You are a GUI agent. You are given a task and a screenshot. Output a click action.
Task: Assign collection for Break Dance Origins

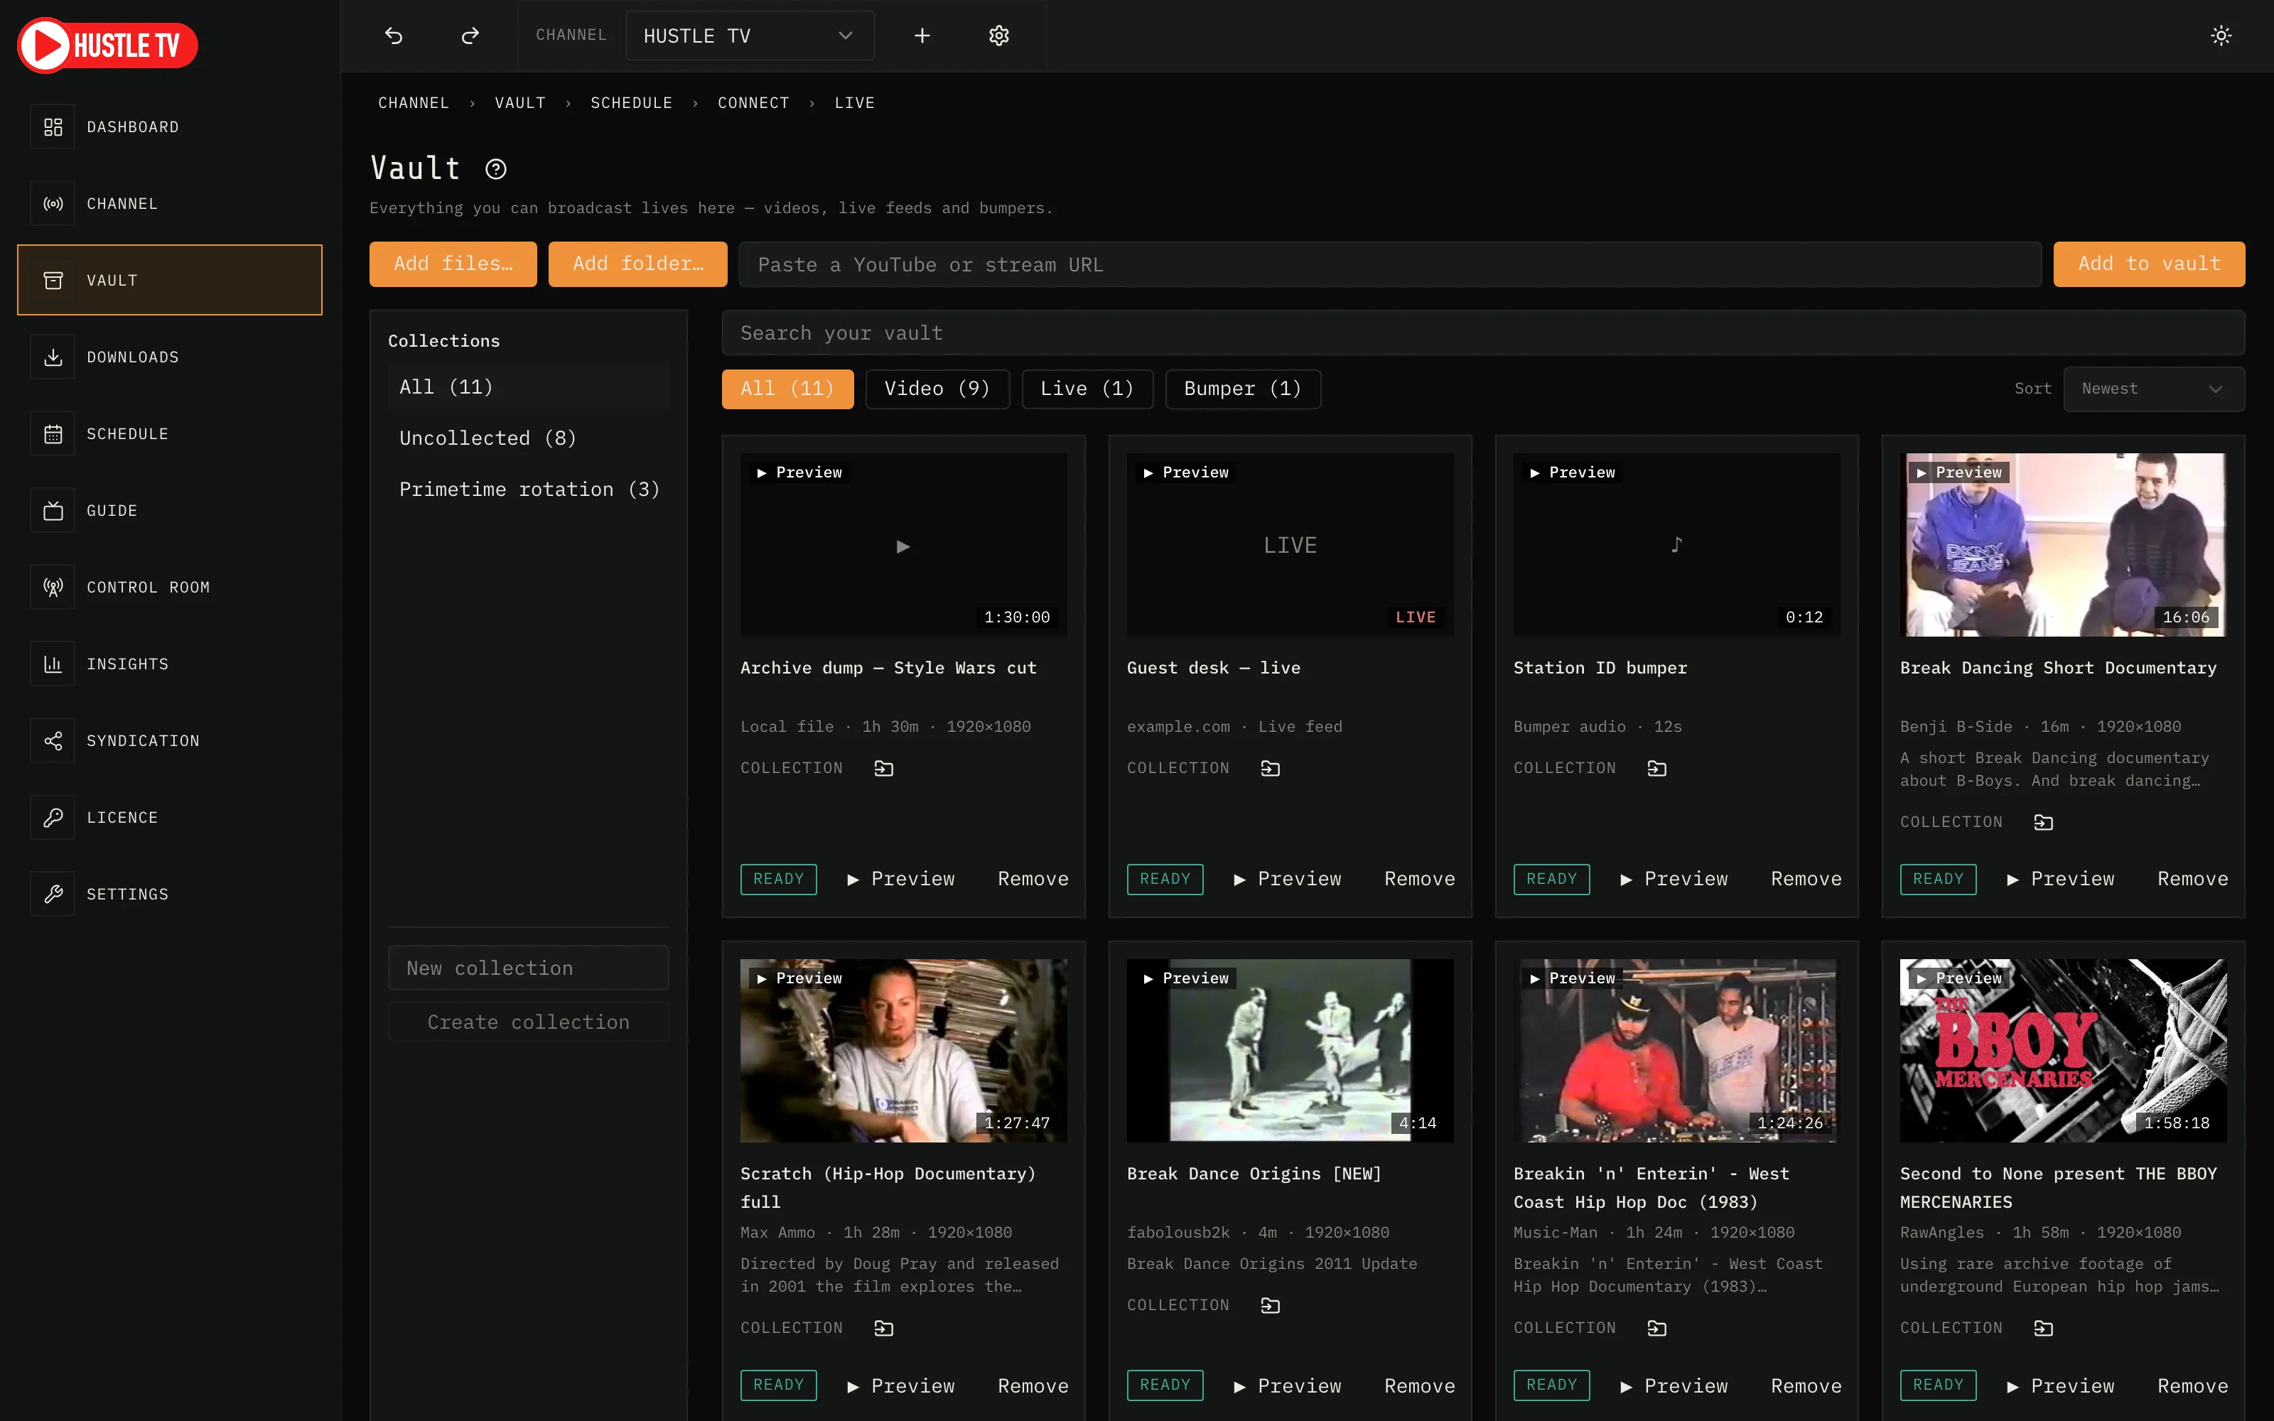1269,1305
